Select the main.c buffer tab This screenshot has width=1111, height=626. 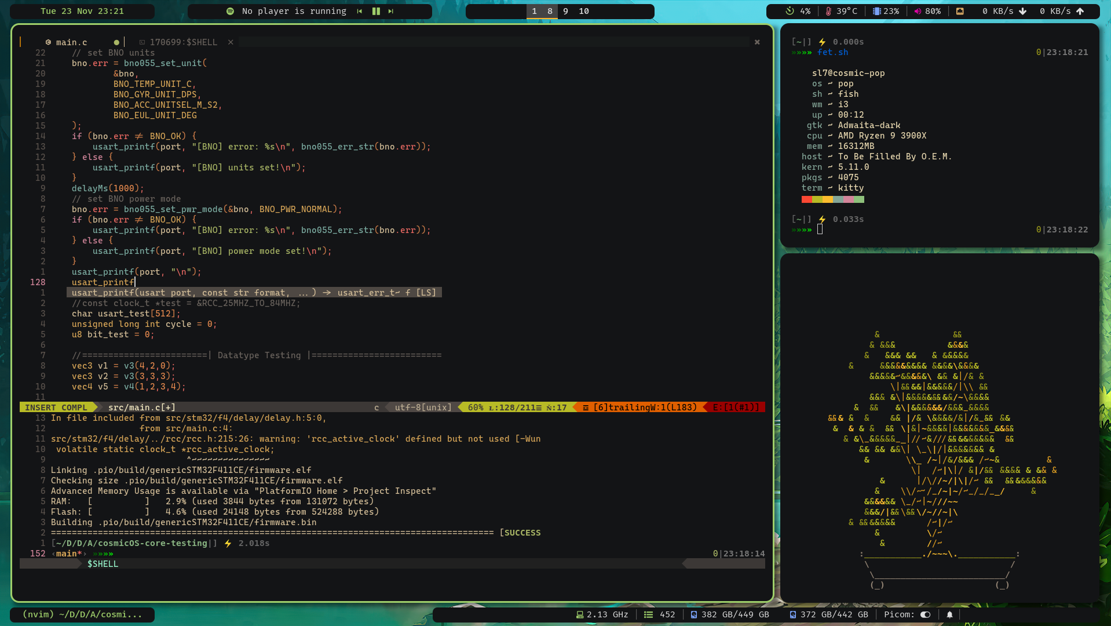click(x=72, y=42)
